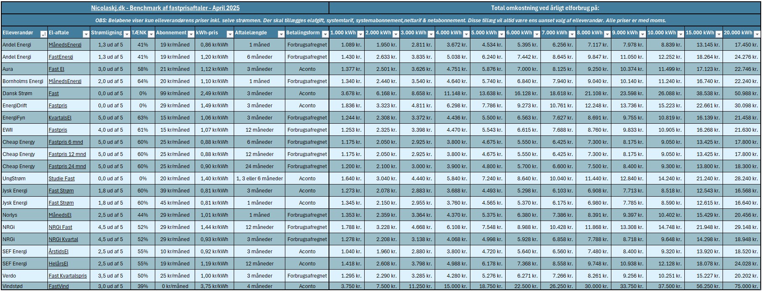This screenshot has height=291, width=762.
Task: Select the EnergiFyn supplier cell
Action: [24, 118]
